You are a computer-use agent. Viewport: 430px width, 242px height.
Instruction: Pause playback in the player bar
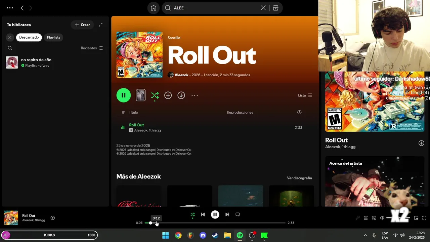coord(215,214)
